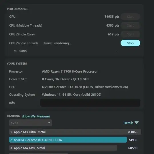Select the Apple M3 Ultra ranking bar

tap(75, 132)
